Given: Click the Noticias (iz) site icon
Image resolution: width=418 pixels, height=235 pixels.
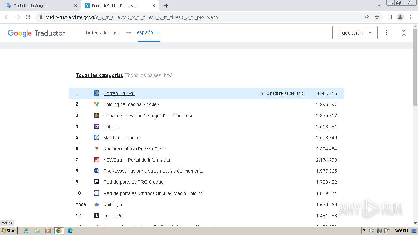Looking at the screenshot, I should (x=97, y=126).
